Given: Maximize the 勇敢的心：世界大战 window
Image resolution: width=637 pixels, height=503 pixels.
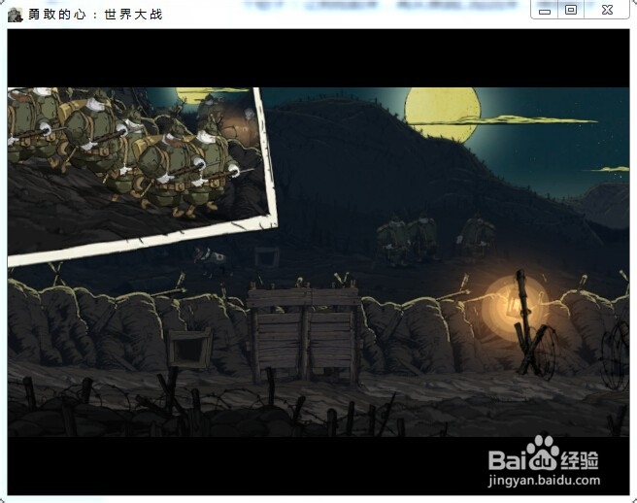Looking at the screenshot, I should click(x=571, y=10).
